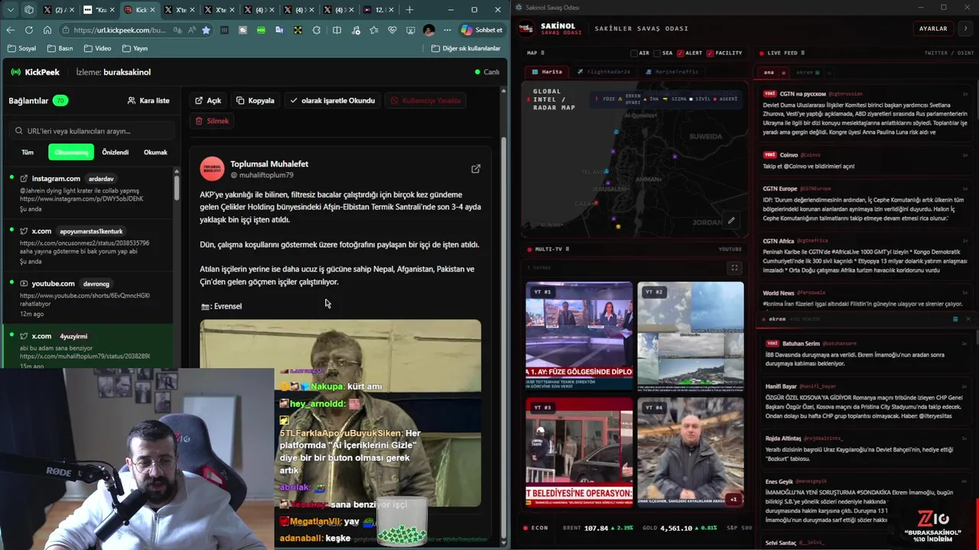Click the tweet image preview
The height and width of the screenshot is (550, 979).
tap(340, 412)
